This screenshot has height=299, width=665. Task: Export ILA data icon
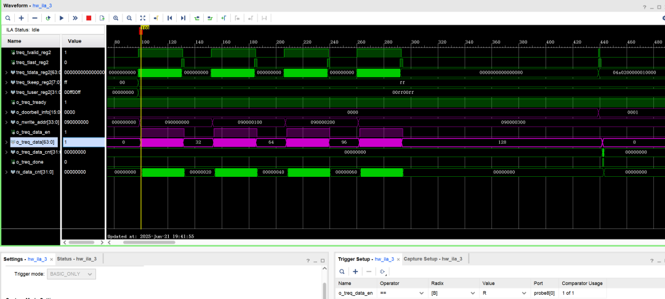(102, 18)
